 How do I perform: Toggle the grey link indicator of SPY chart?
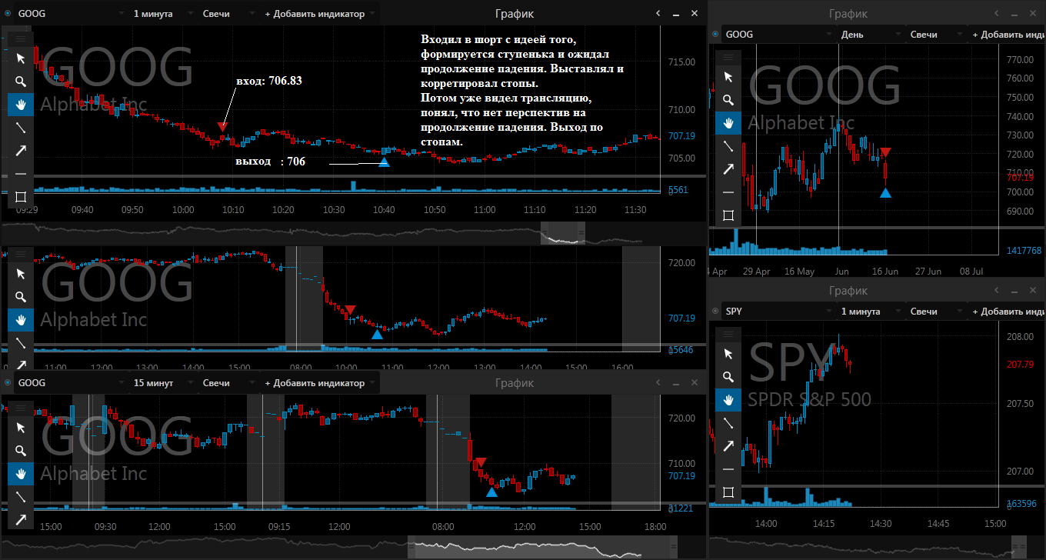point(715,312)
